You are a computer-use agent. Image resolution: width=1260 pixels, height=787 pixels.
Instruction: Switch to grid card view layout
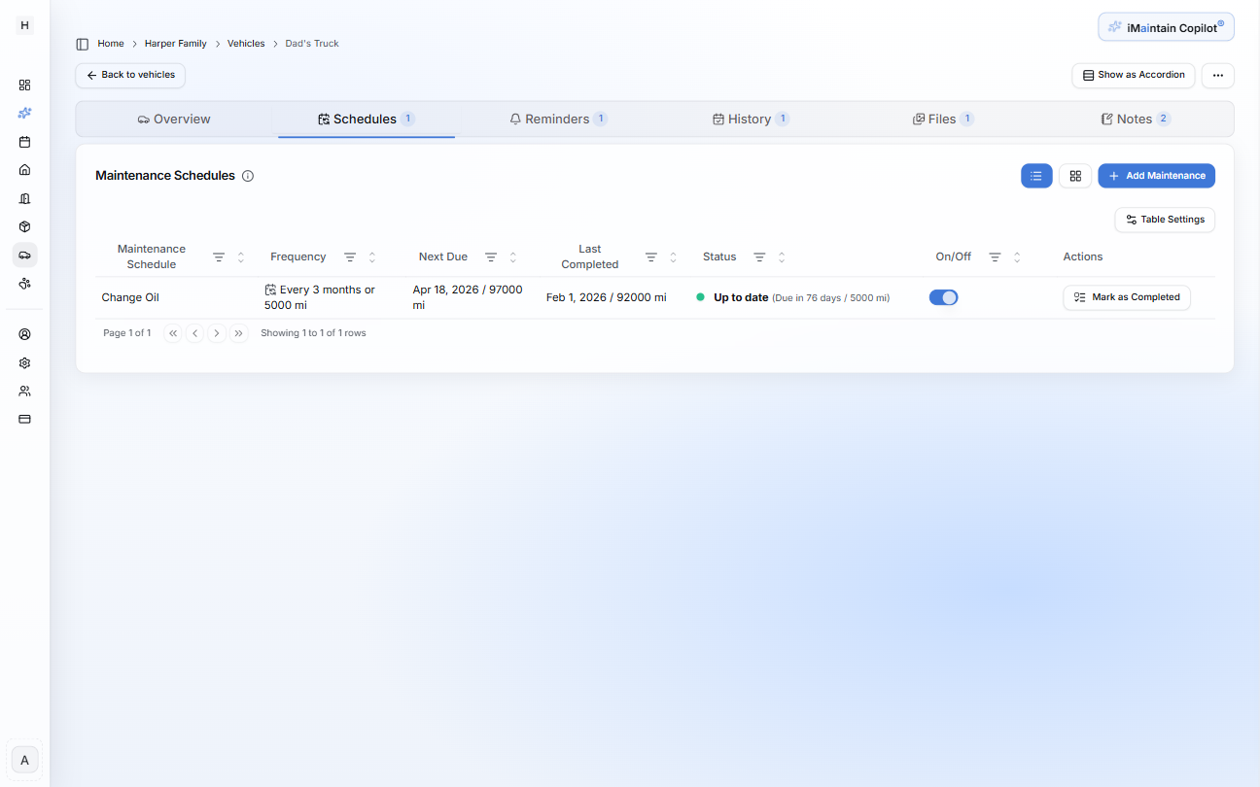[1075, 176]
